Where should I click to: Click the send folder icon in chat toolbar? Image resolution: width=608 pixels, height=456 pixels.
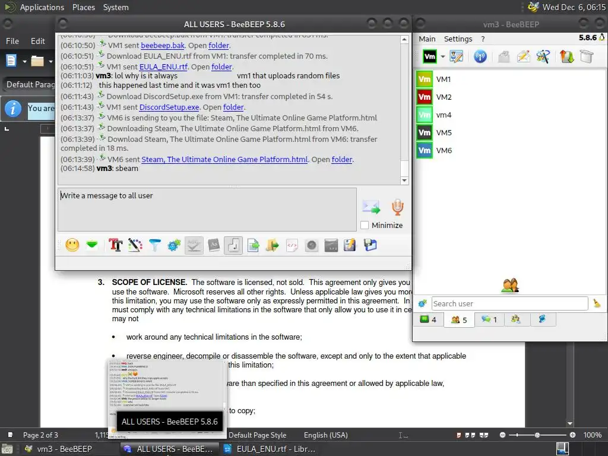click(273, 245)
